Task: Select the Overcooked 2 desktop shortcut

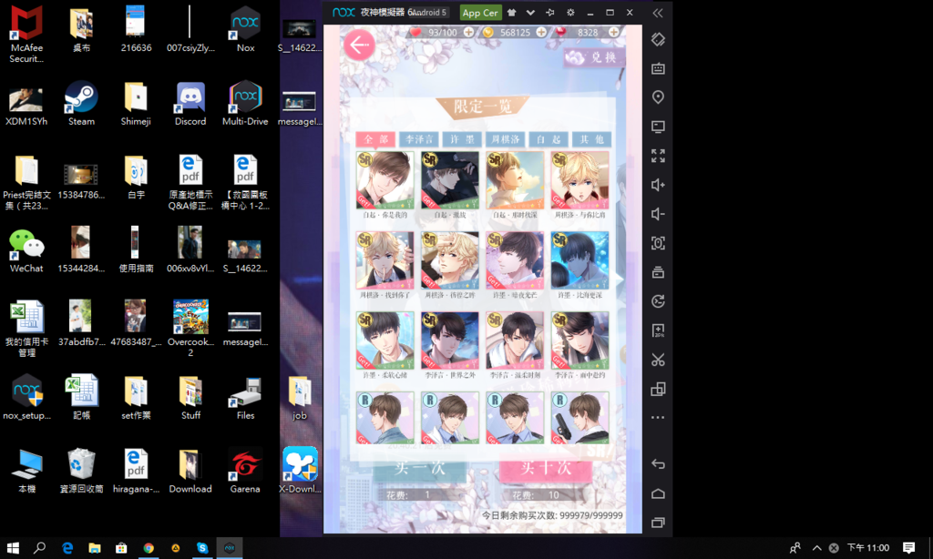Action: click(x=190, y=329)
